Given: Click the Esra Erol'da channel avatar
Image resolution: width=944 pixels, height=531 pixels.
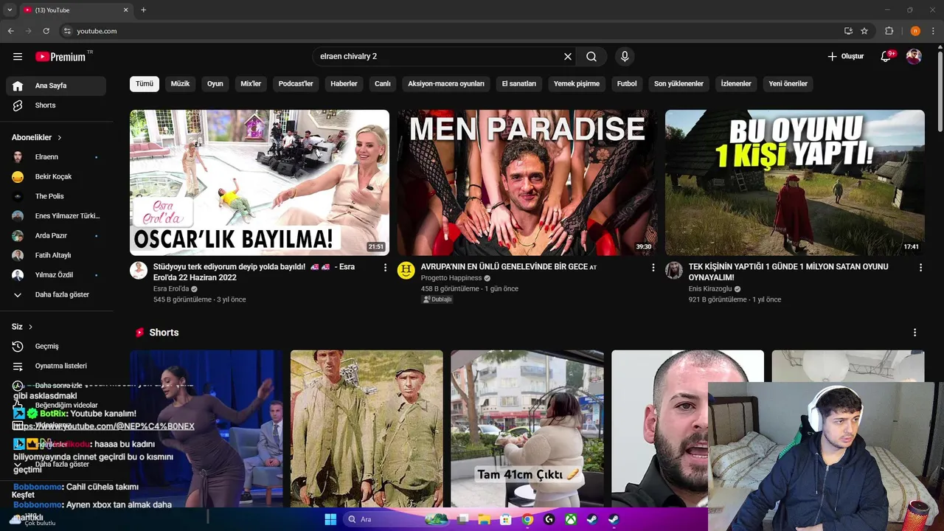Looking at the screenshot, I should [139, 270].
